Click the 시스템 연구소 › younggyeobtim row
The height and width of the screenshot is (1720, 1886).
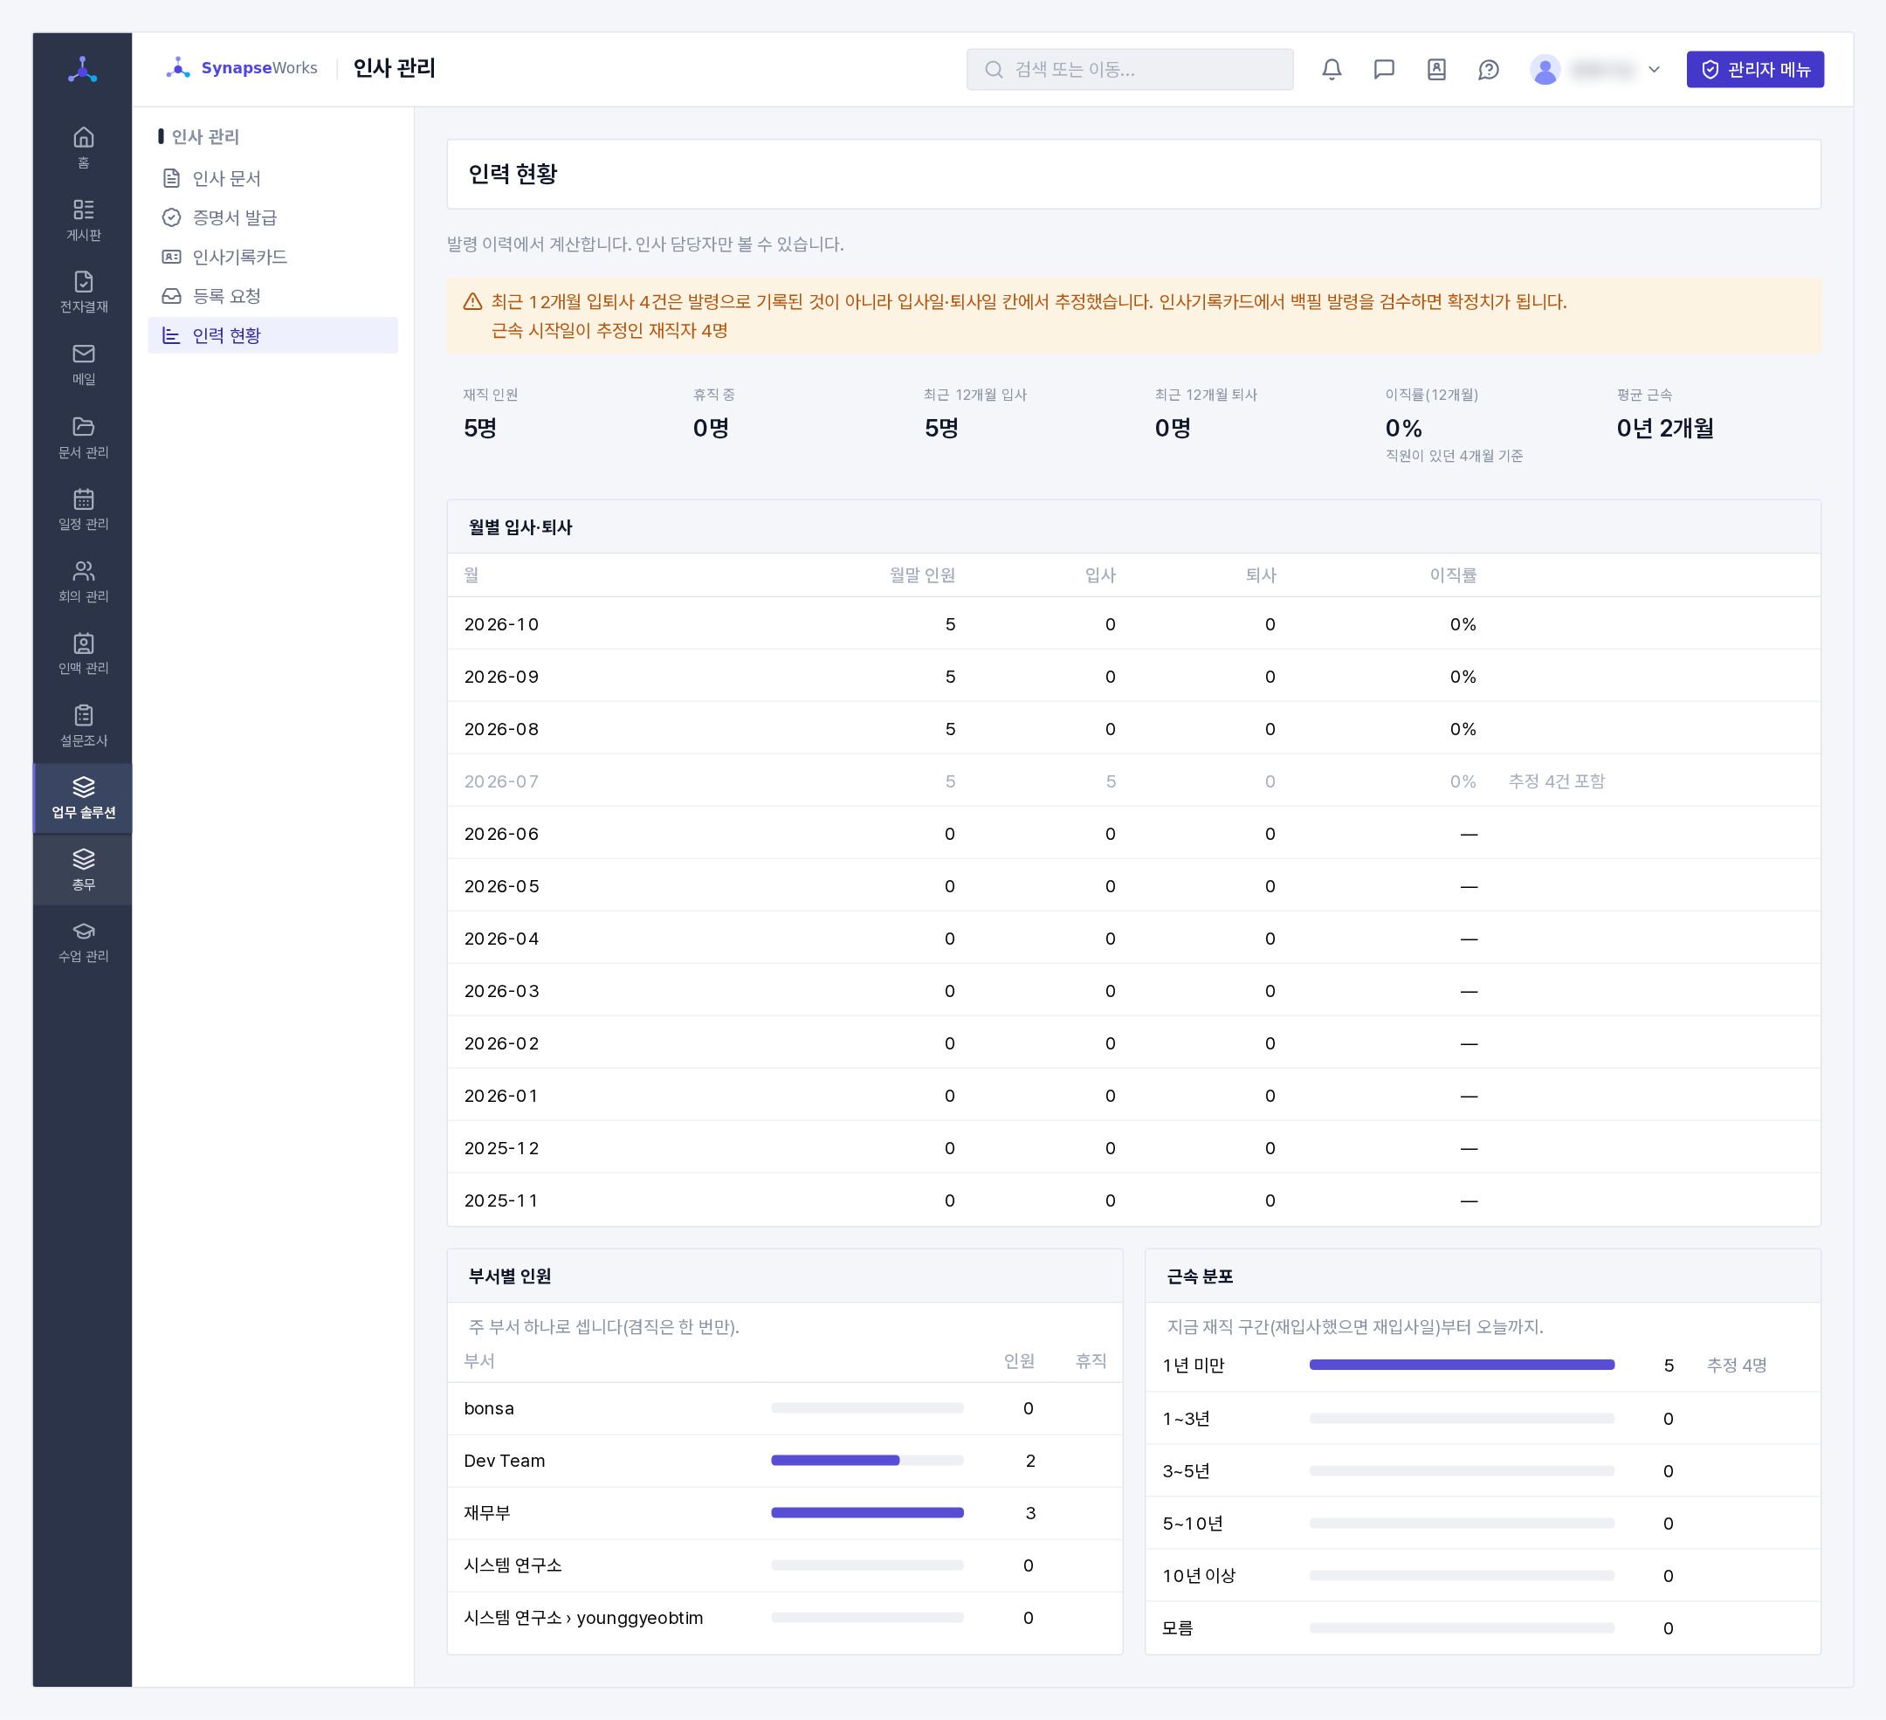(785, 1617)
